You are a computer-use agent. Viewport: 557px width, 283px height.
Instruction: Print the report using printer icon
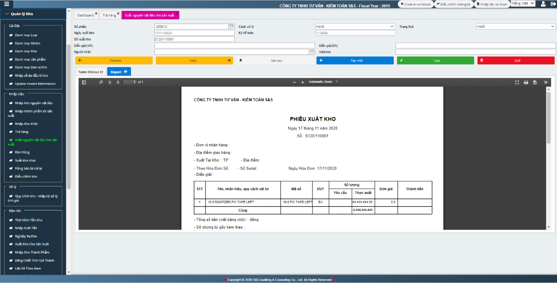526,82
